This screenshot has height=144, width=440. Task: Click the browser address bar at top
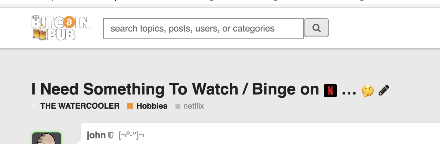click(x=220, y=2)
